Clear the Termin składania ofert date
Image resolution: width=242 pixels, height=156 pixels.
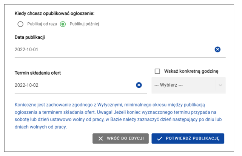coord(139,85)
